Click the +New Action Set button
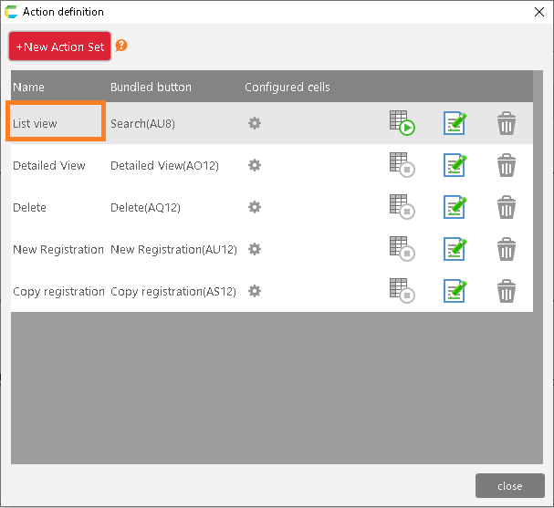 (x=60, y=47)
